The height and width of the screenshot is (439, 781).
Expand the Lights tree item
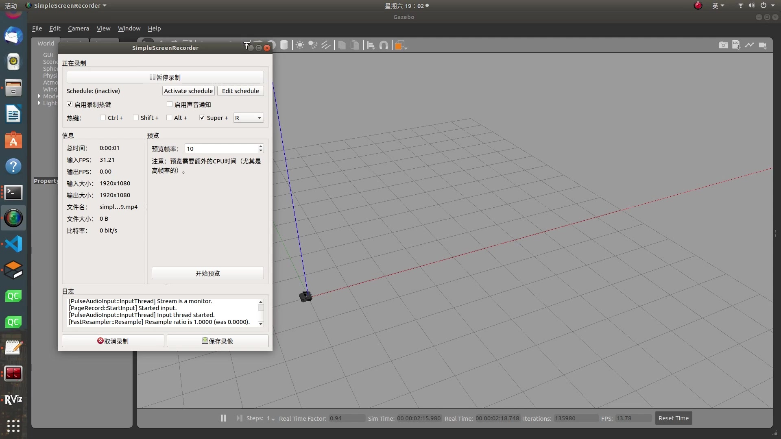pyautogui.click(x=39, y=103)
